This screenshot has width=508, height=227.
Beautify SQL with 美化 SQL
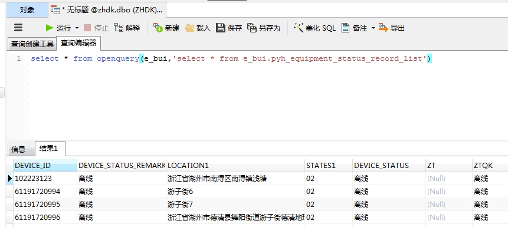(x=314, y=28)
